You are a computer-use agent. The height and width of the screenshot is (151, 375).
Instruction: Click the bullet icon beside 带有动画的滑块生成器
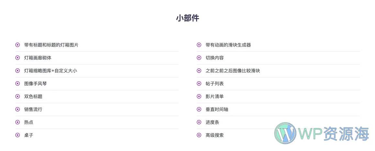199,45
